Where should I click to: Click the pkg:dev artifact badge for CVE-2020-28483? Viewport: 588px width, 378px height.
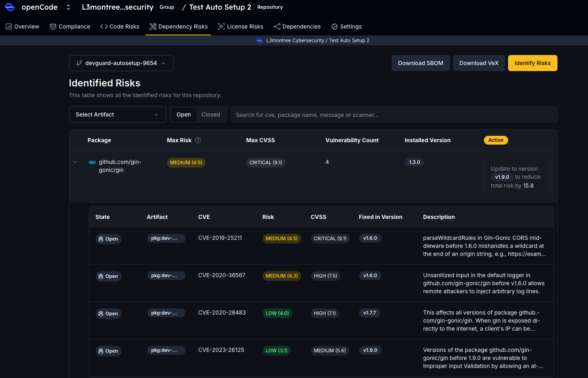(166, 313)
